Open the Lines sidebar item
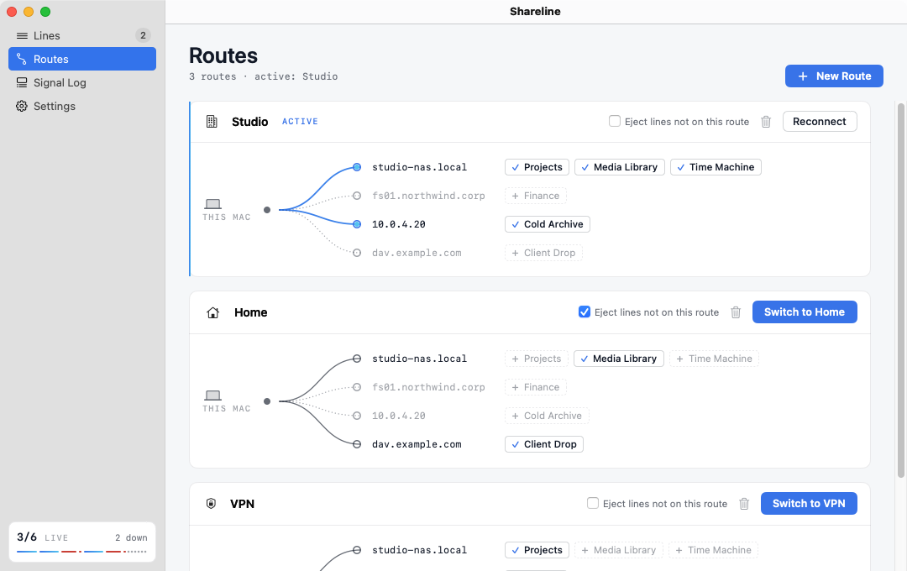This screenshot has height=571, width=907. tap(82, 35)
